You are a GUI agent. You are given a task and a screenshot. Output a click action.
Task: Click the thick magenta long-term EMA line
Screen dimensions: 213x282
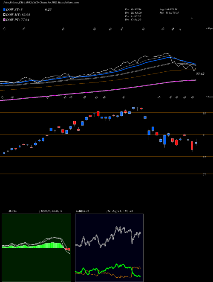(x=98, y=91)
